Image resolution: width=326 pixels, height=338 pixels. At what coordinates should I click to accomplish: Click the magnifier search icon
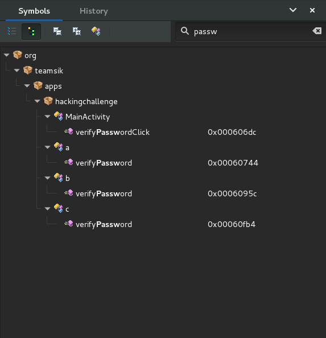[x=185, y=31]
